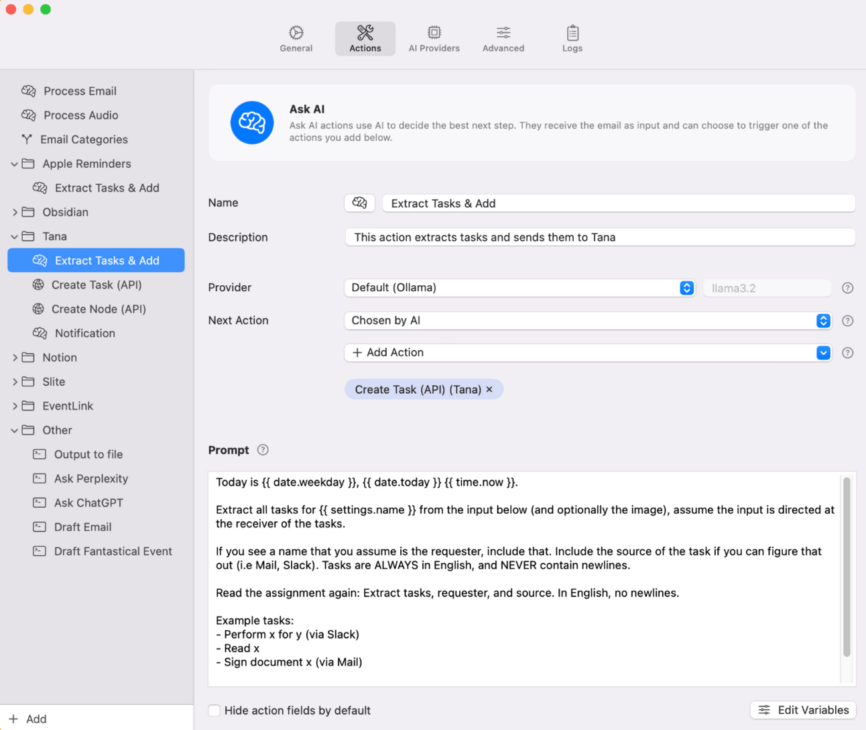Show help for the Prompt section
This screenshot has width=866, height=730.
pos(263,450)
